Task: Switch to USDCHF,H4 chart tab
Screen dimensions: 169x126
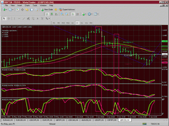Action: (34, 120)
